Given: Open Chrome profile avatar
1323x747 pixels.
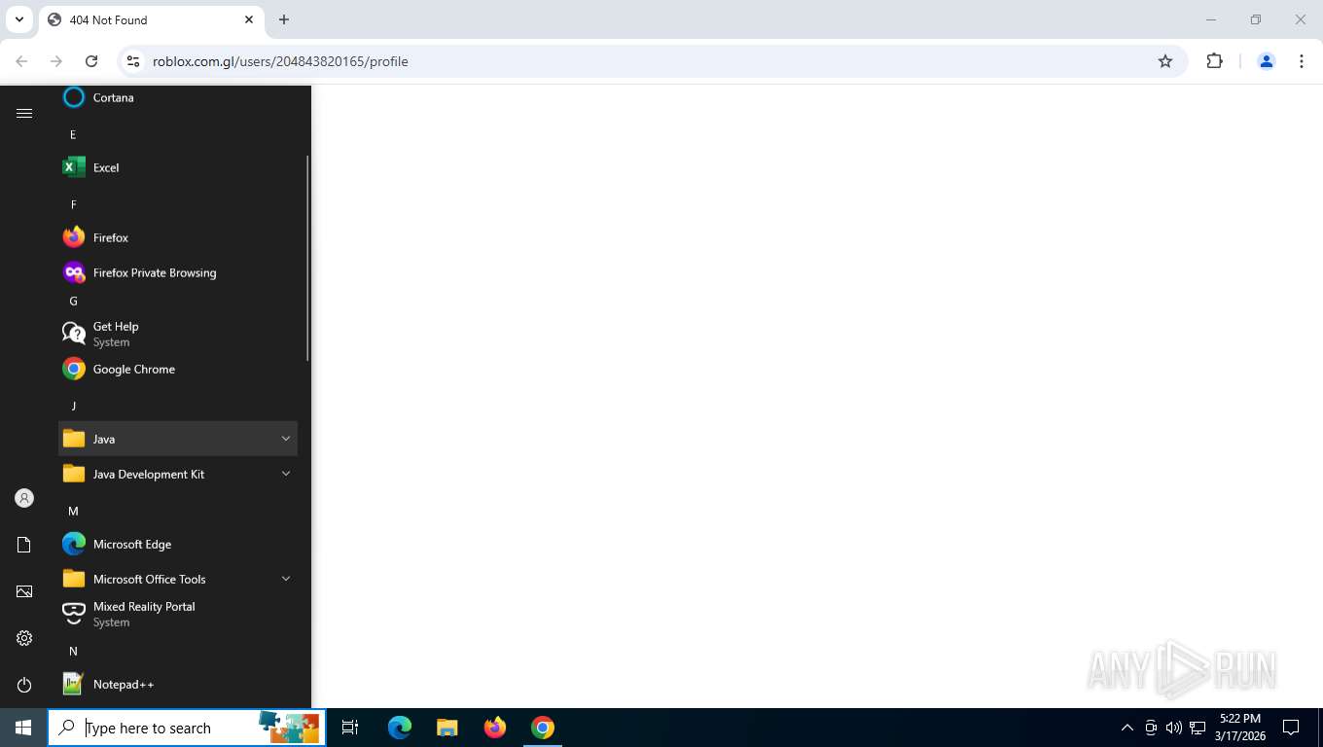Looking at the screenshot, I should 1267,61.
